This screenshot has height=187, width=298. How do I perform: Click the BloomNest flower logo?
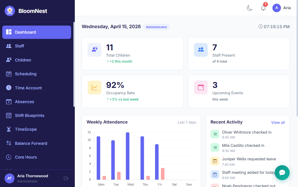click(9, 11)
